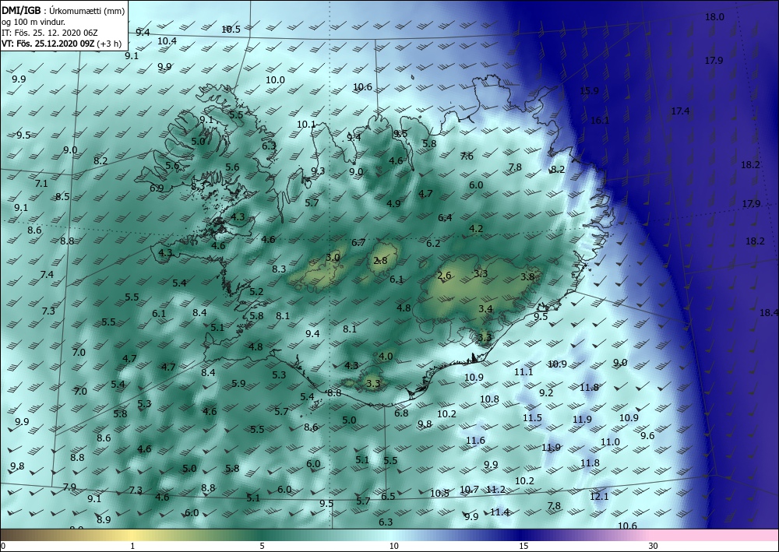The width and height of the screenshot is (779, 552).
Task: Click the 10.0 value on the map
Action: pos(275,80)
